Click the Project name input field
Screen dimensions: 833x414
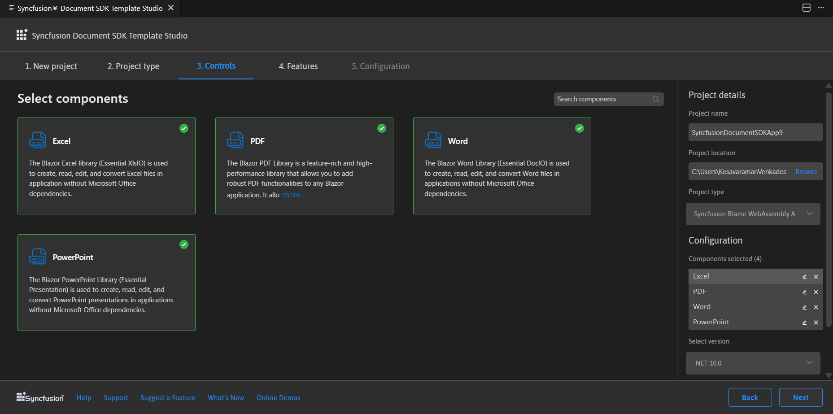755,133
